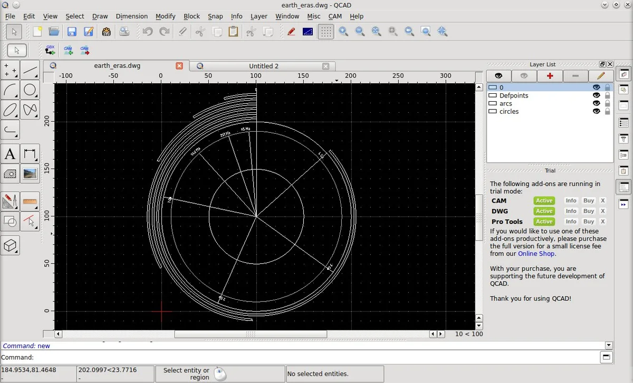Toggle the grid display button
Image resolution: width=633 pixels, height=383 pixels.
(x=326, y=32)
